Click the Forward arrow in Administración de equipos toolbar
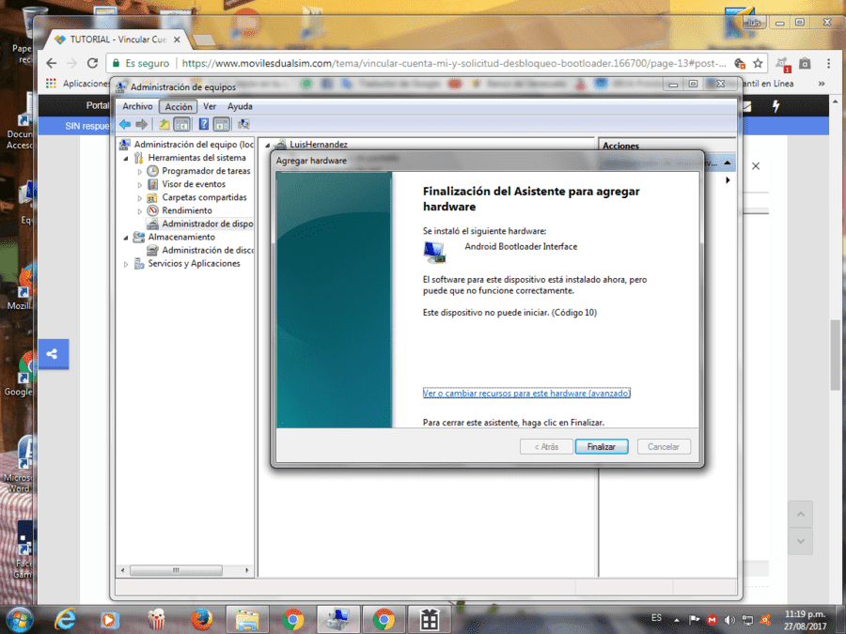The width and height of the screenshot is (846, 634). pyautogui.click(x=141, y=125)
